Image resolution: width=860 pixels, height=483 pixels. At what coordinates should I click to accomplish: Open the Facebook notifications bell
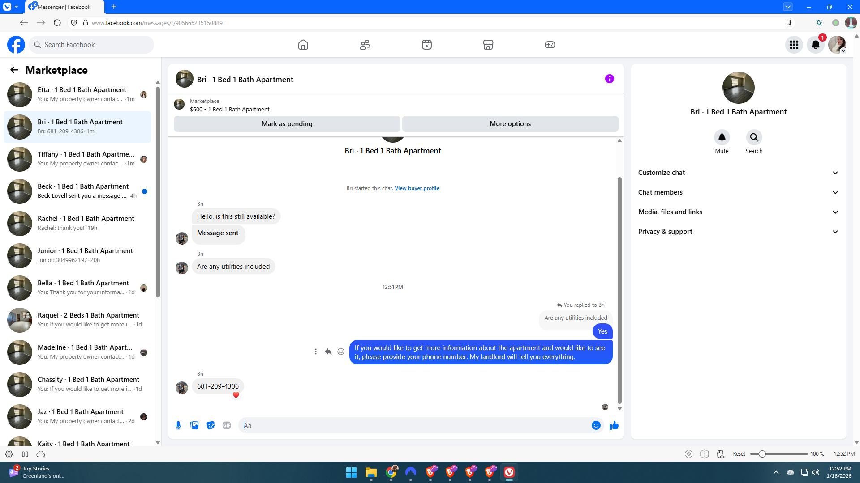pos(815,45)
